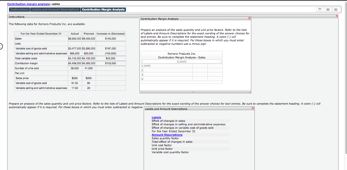Image resolution: width=347 pixels, height=170 pixels.
Task: Click actual sales value $8,550,000
Action: 75,39
